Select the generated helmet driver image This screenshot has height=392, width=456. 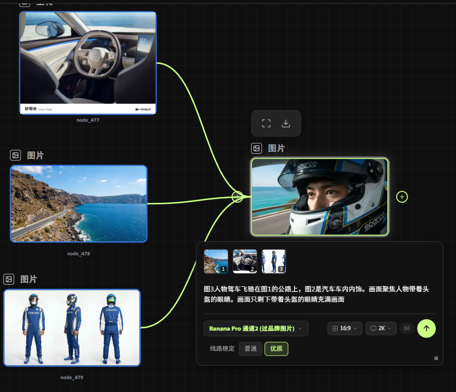pos(319,197)
